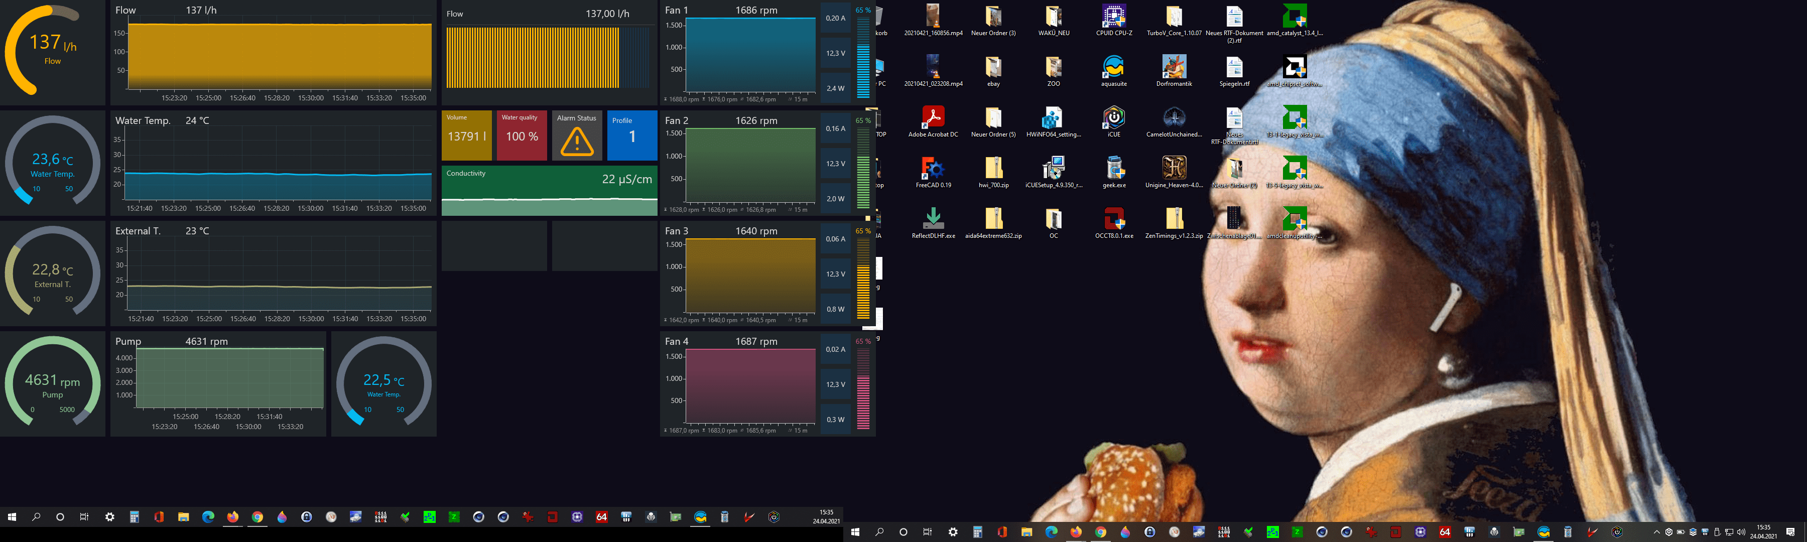
Task: Select the HWiNFO64_setting registry file icon
Action: click(1054, 121)
